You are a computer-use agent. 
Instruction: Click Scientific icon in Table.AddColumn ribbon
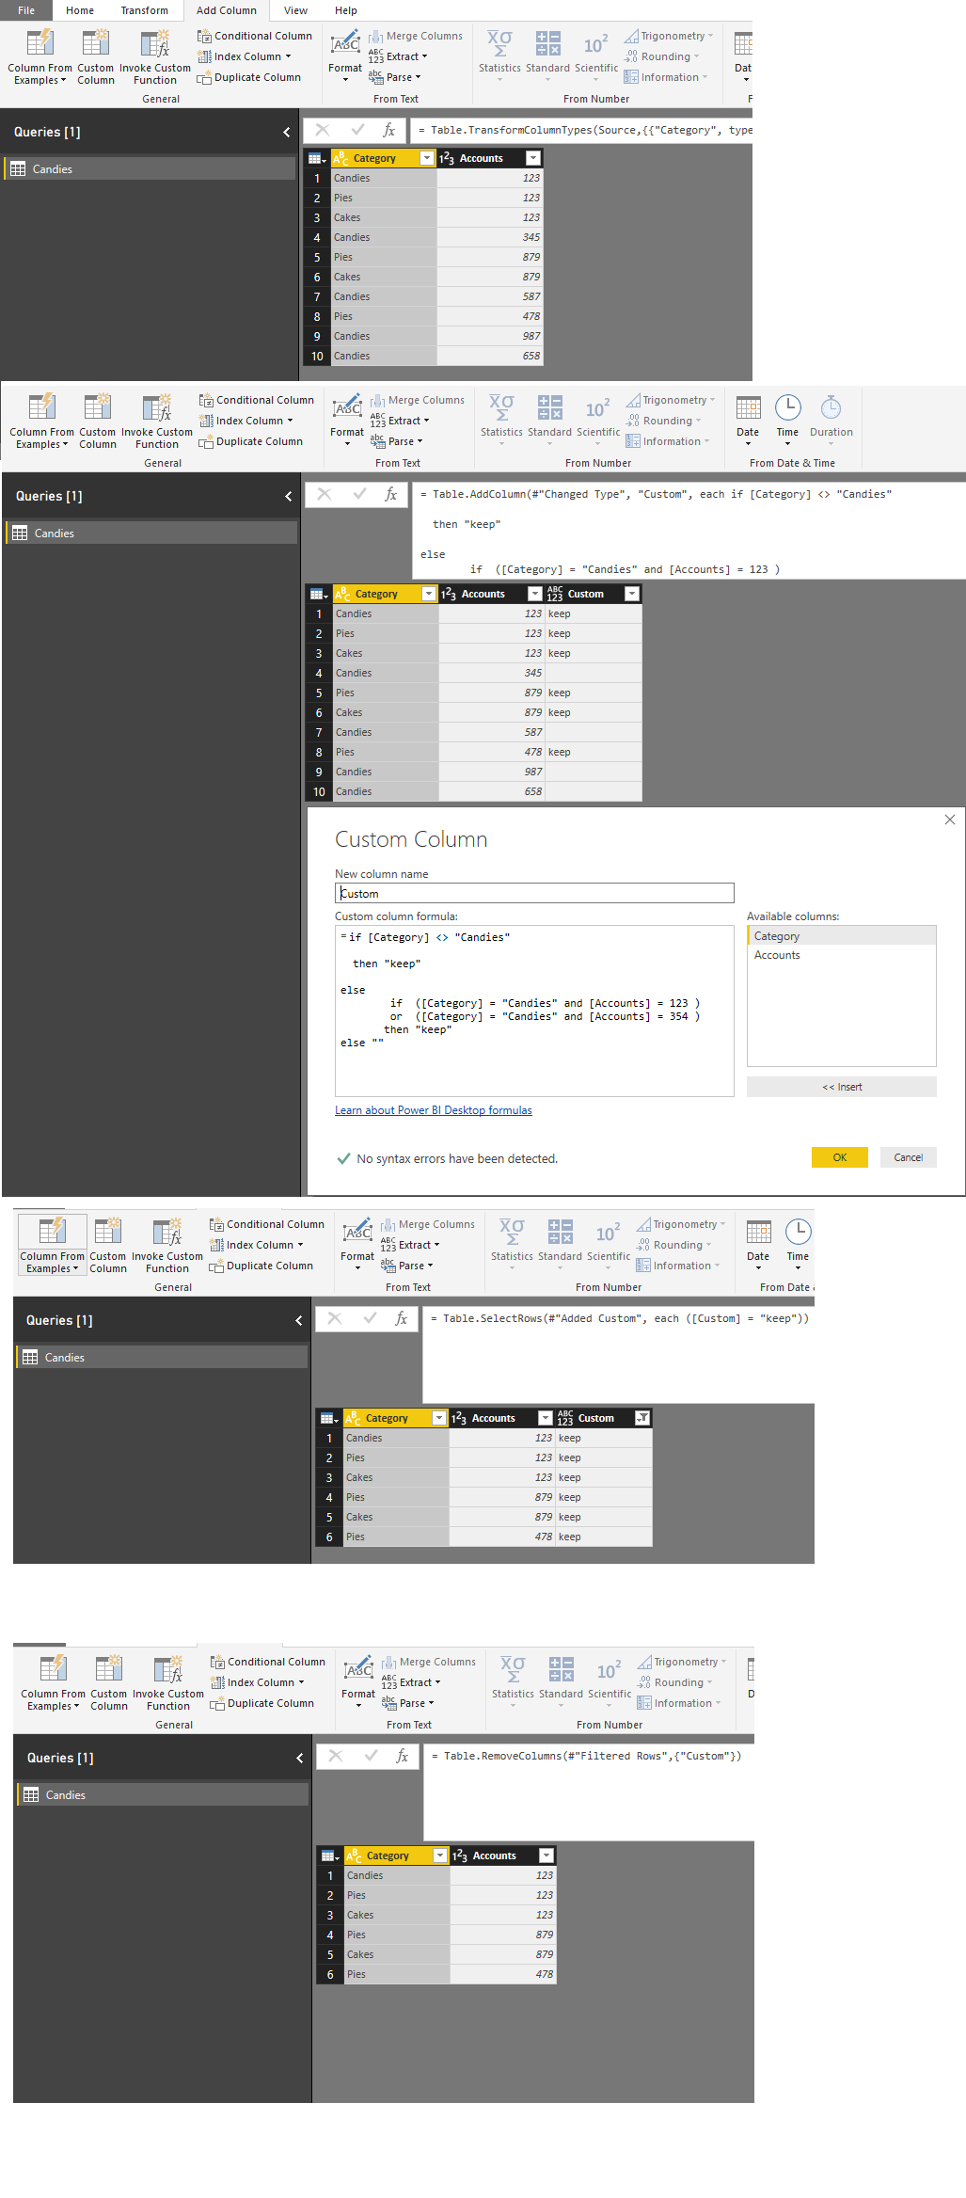tap(597, 407)
